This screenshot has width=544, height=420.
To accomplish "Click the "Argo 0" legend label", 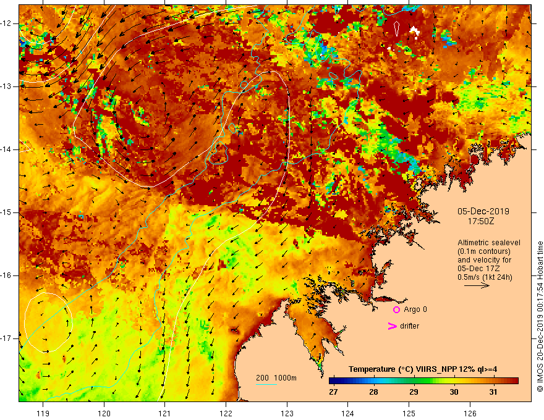I will 415,309.
